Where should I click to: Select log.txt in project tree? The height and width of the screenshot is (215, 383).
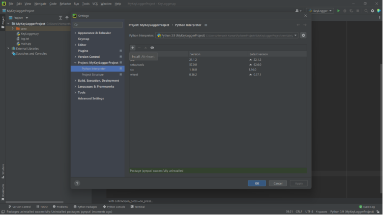pyautogui.click(x=25, y=39)
